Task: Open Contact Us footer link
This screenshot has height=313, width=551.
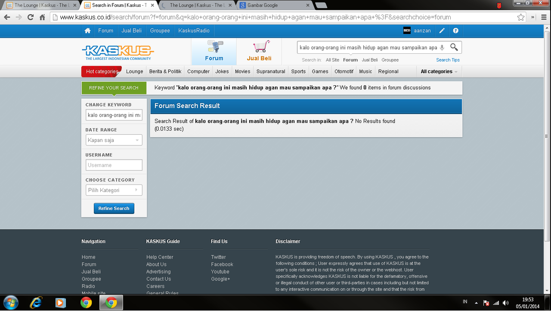Action: coord(158,279)
